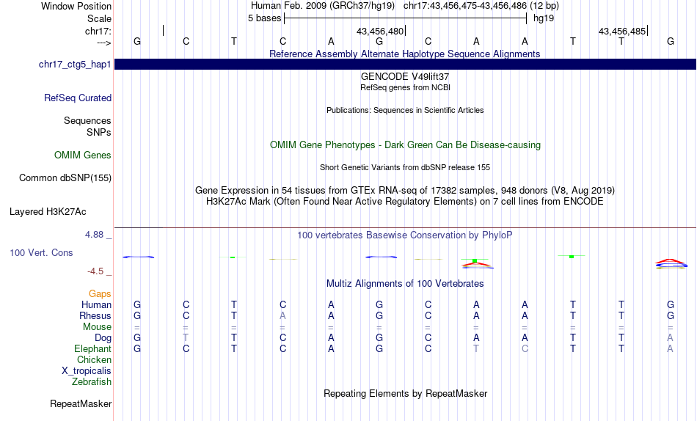Click Repeating Elements by RepeatMasker title
The image size is (697, 421).
pos(405,393)
